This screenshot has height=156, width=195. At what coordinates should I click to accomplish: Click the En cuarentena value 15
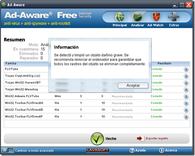coord(43,49)
